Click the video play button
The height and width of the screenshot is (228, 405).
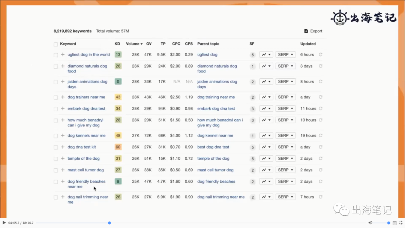(4, 223)
